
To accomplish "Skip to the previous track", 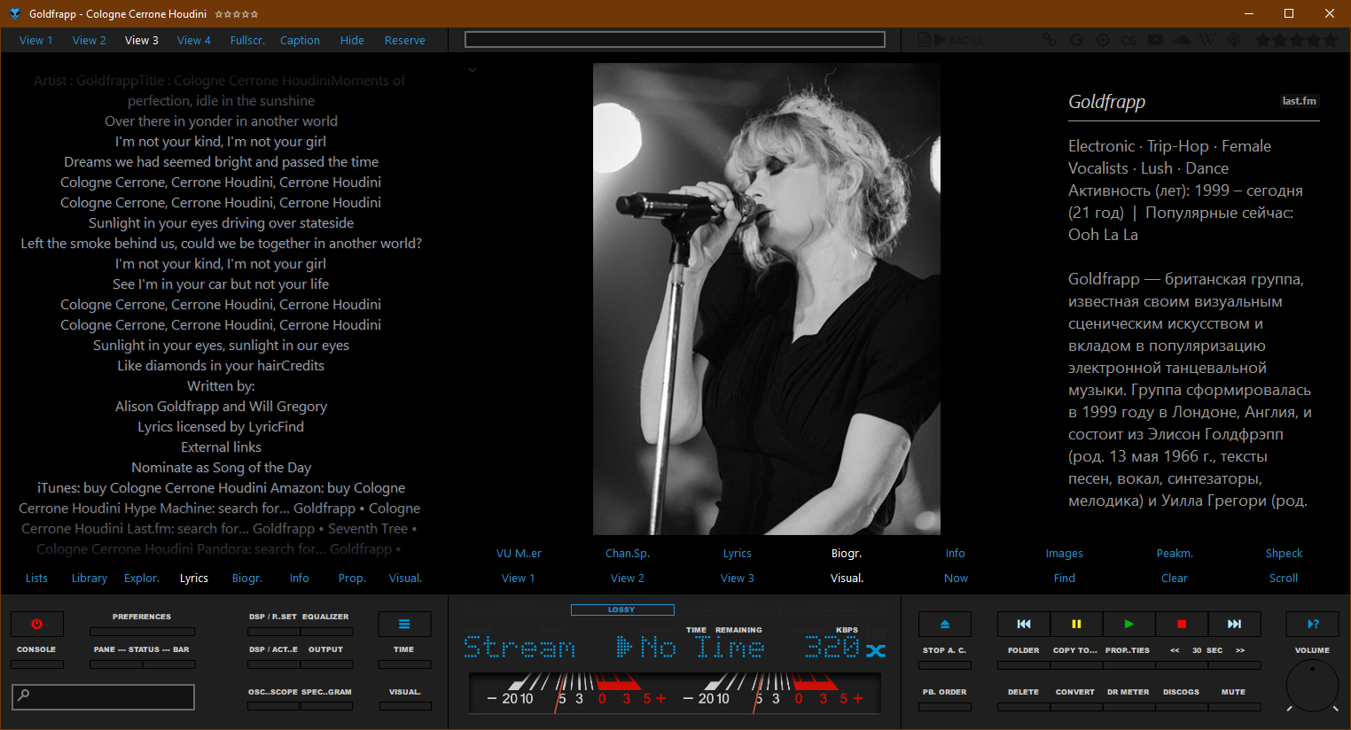I will tap(1023, 624).
